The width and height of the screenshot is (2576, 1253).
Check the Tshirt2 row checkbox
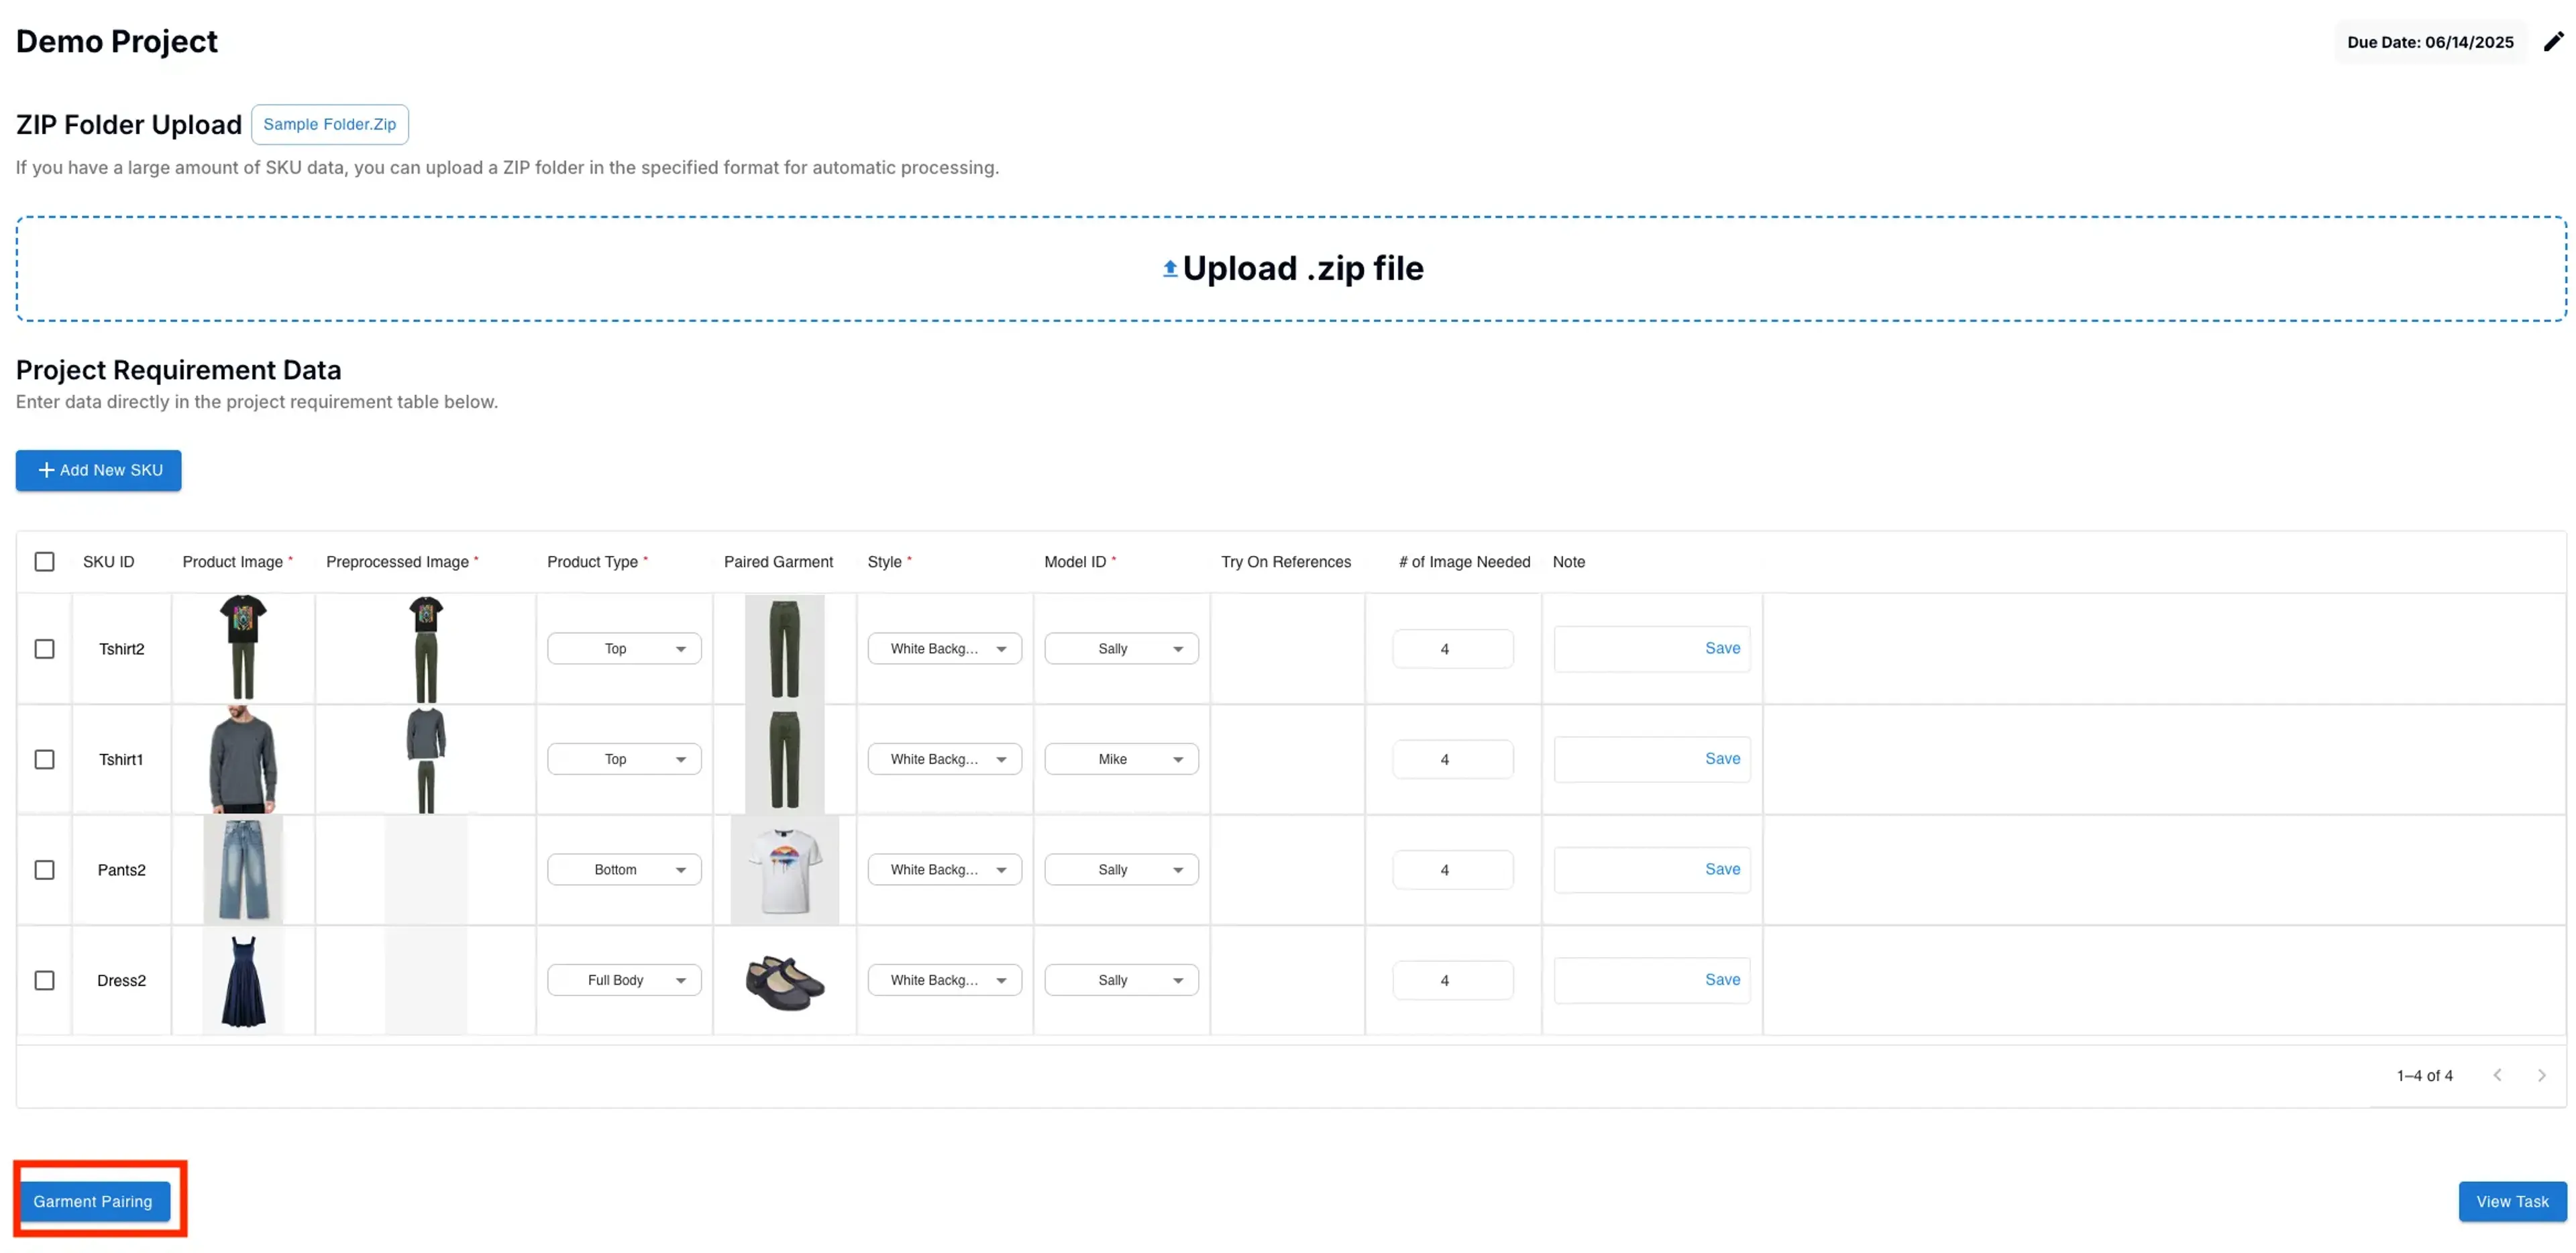click(x=44, y=649)
